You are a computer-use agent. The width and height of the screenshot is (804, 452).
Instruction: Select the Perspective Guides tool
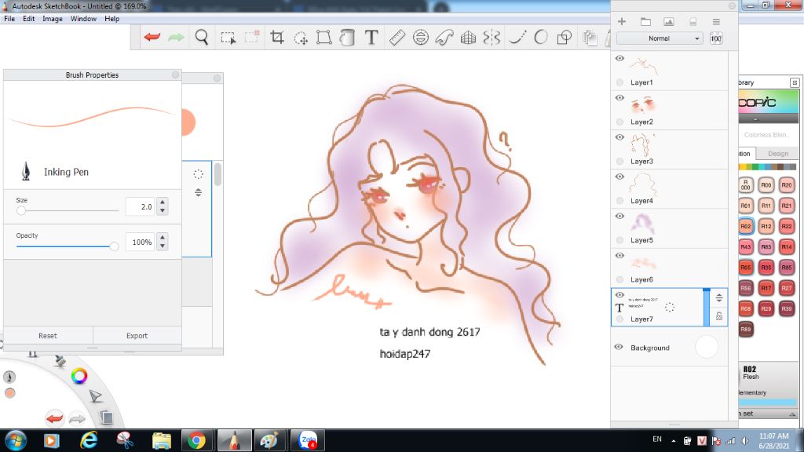[468, 38]
